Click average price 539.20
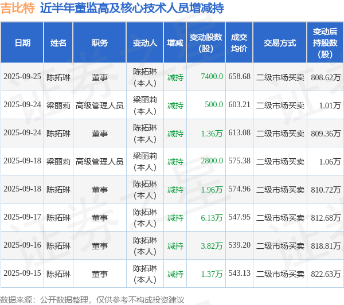344x305 pixels. [x=239, y=245]
